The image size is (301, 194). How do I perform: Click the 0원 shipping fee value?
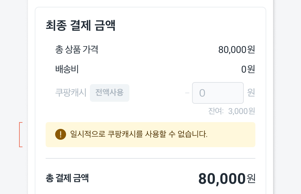tap(248, 70)
